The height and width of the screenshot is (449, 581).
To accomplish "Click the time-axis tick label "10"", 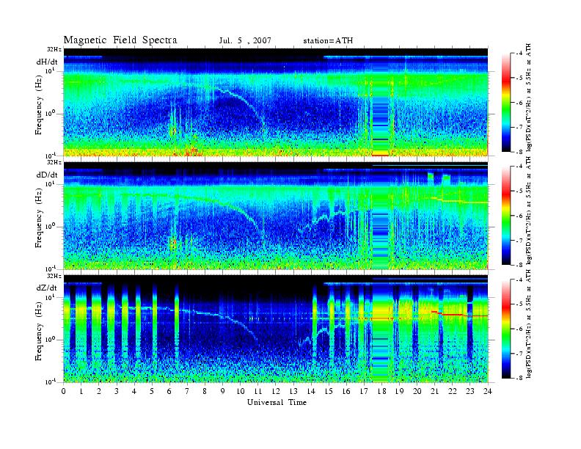I will click(x=241, y=391).
